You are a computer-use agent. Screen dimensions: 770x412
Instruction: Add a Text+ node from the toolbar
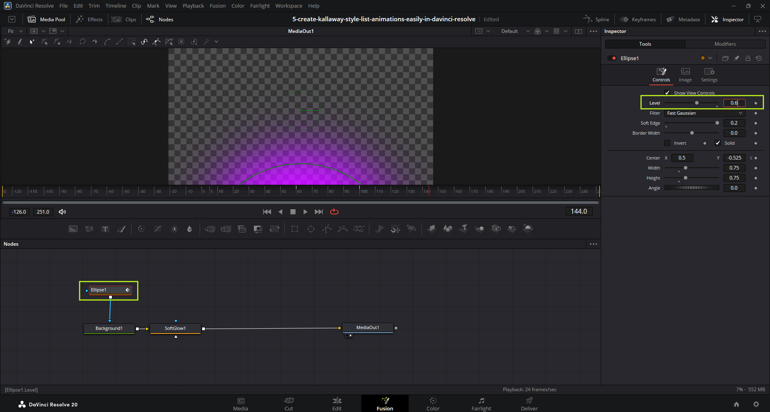105,229
